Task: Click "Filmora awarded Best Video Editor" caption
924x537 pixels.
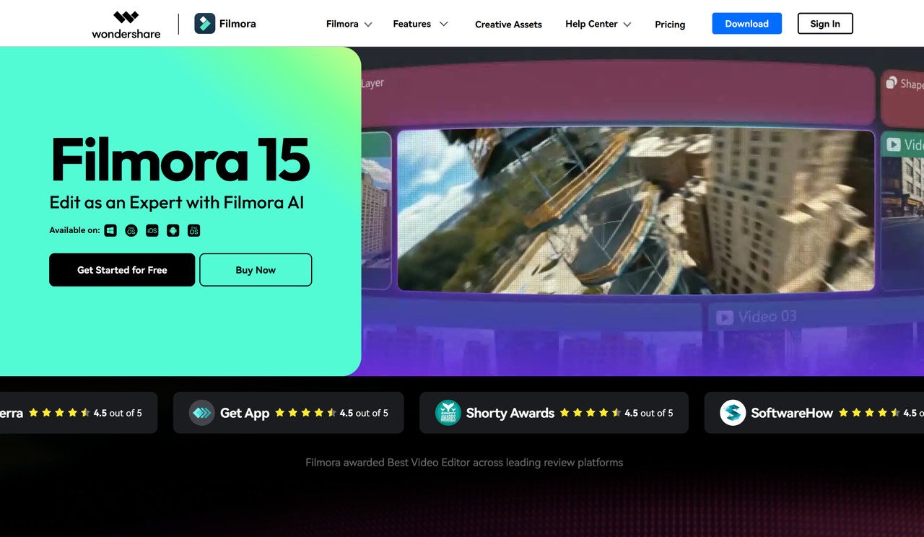Action: tap(464, 463)
